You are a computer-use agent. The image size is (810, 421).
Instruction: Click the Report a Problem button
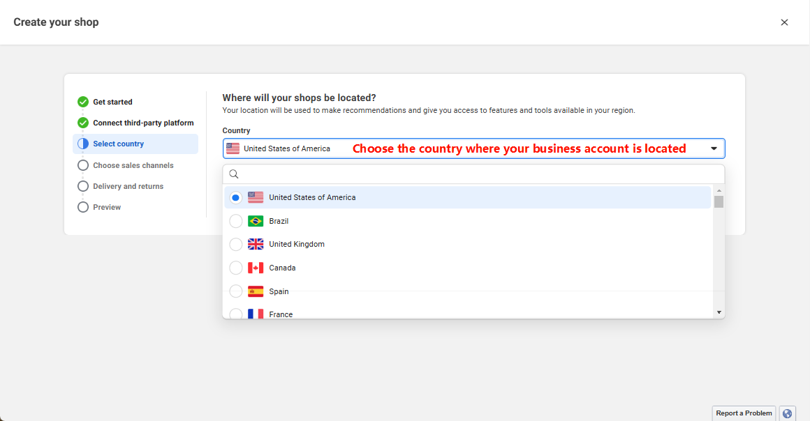click(744, 413)
